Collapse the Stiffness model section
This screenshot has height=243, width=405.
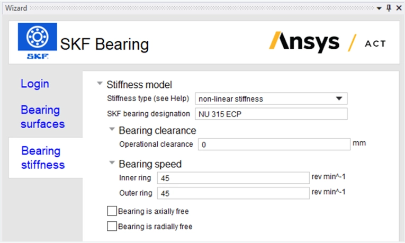[100, 84]
